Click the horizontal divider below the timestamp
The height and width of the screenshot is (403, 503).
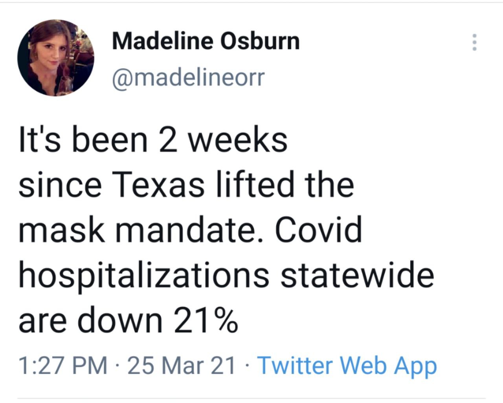[251, 399]
